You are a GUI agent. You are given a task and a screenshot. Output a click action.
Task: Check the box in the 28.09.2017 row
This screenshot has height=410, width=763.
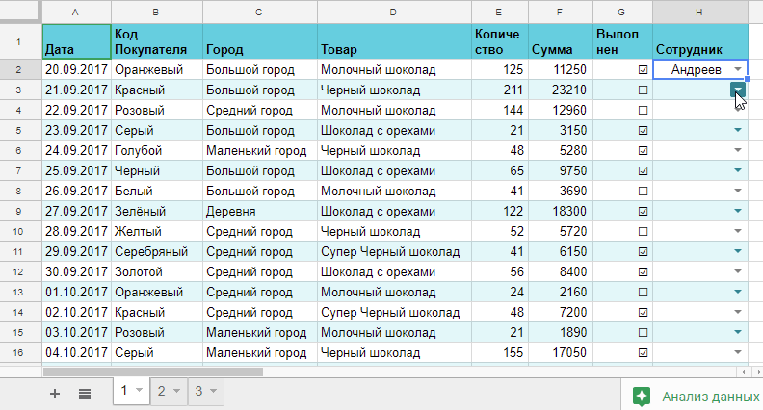643,232
